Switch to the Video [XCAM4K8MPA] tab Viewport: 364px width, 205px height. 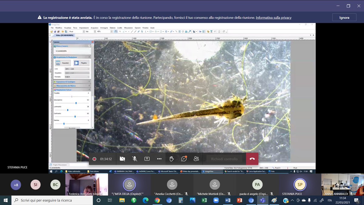pos(65,35)
